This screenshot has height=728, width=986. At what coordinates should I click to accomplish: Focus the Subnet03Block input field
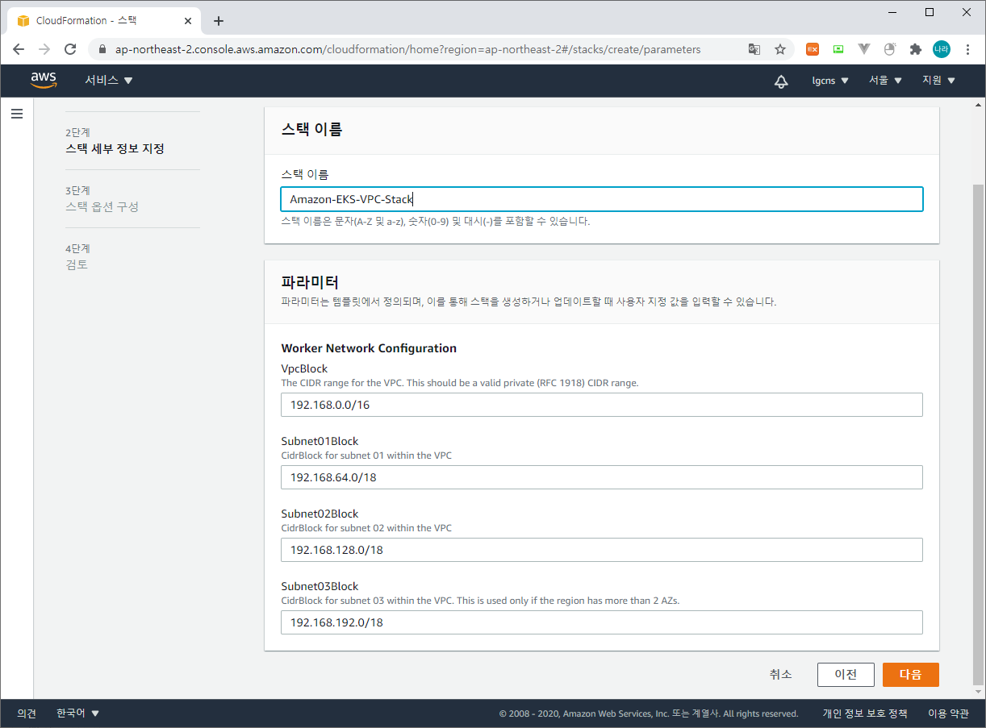tap(602, 622)
